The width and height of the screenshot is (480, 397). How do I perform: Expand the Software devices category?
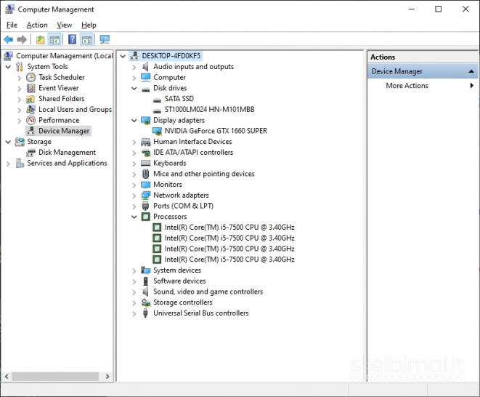point(134,281)
